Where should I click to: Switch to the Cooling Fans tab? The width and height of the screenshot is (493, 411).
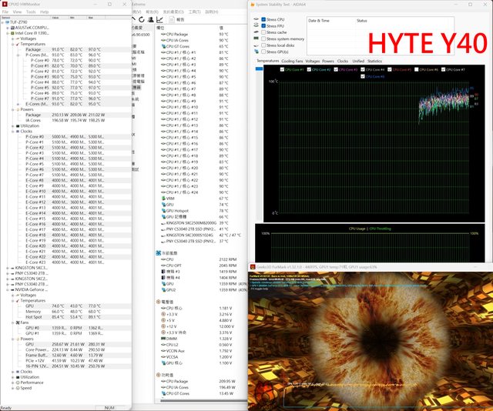click(x=292, y=60)
